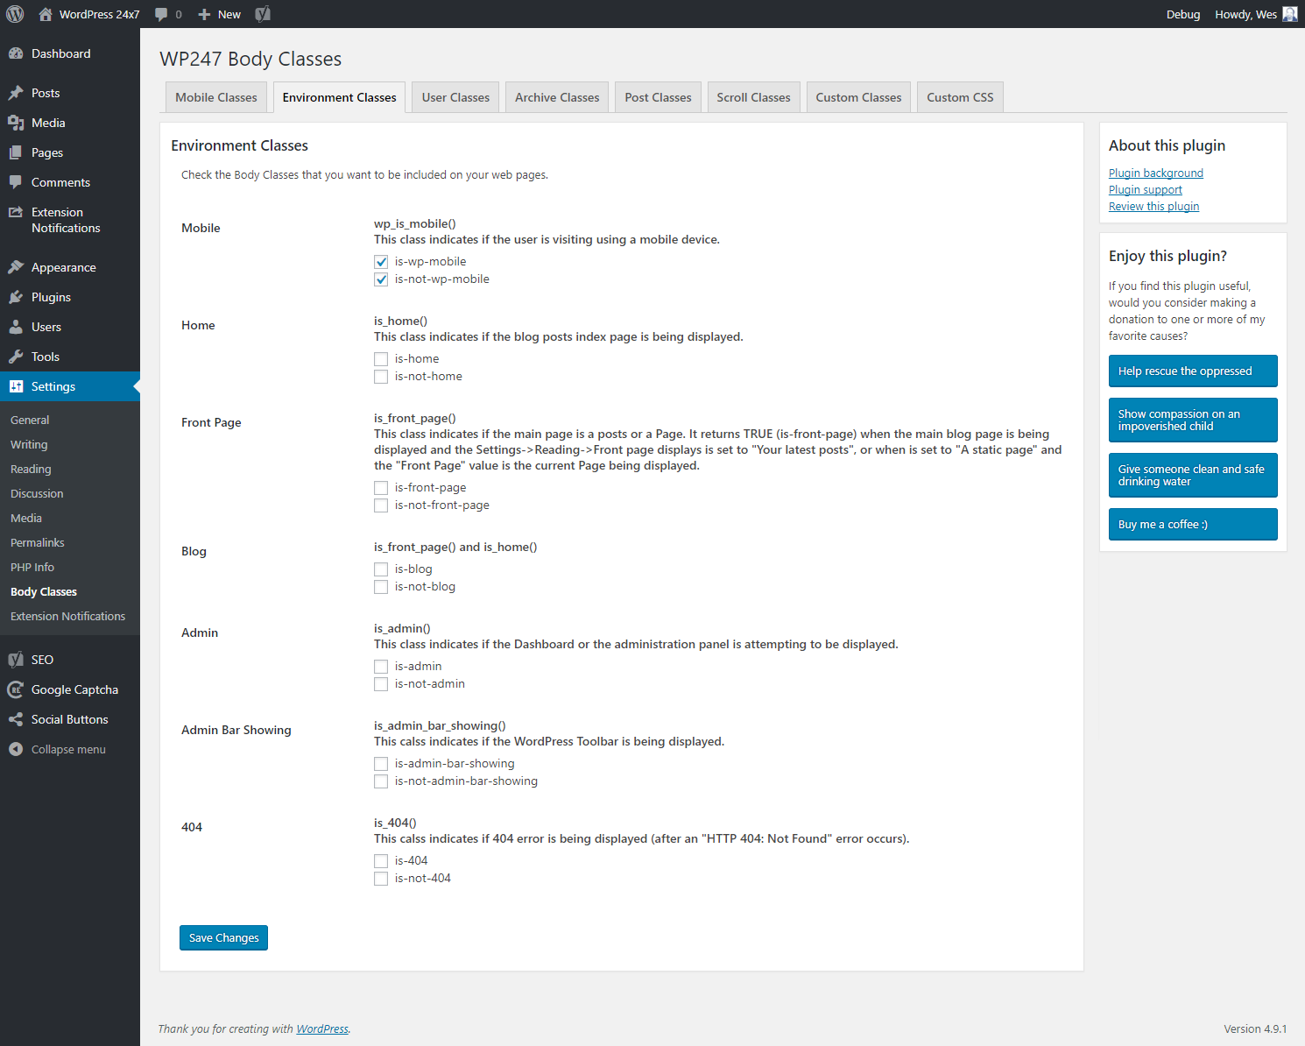Open the Plugin support link
Viewport: 1305px width, 1046px height.
pyautogui.click(x=1146, y=189)
